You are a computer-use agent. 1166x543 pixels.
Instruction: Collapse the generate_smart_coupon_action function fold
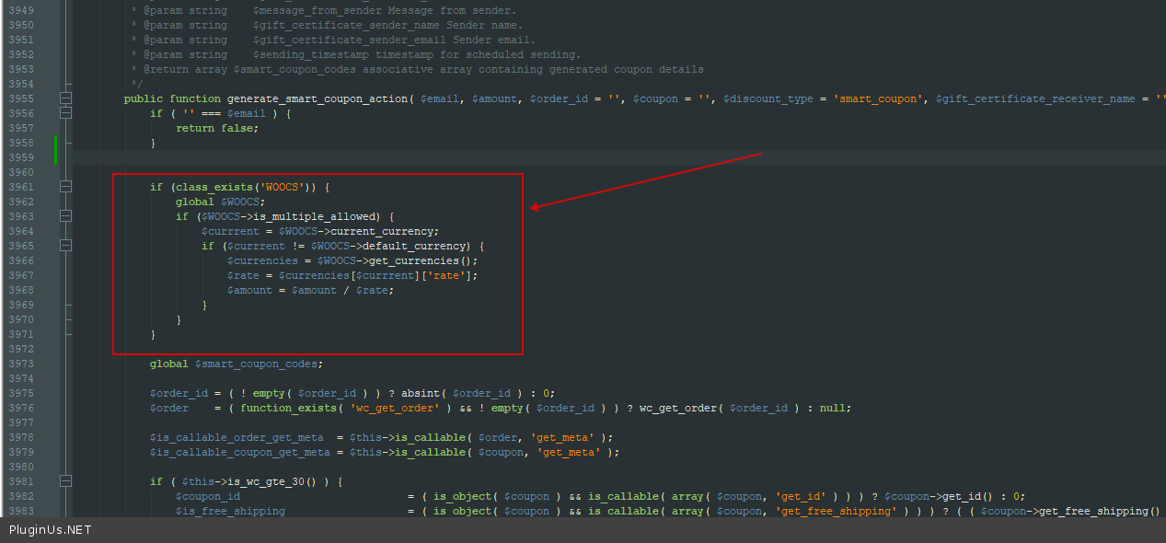(65, 98)
